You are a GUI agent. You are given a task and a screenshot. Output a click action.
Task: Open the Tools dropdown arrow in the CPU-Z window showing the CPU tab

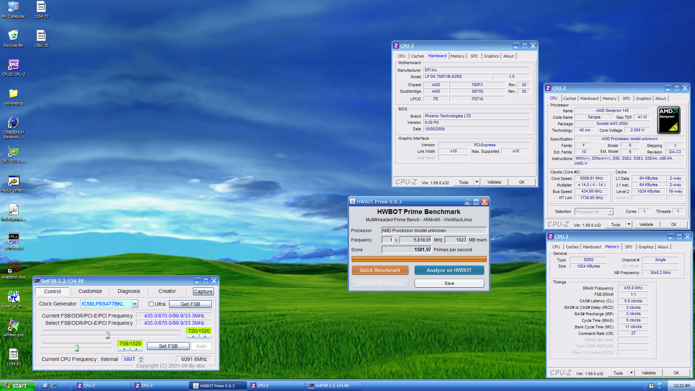pos(629,224)
